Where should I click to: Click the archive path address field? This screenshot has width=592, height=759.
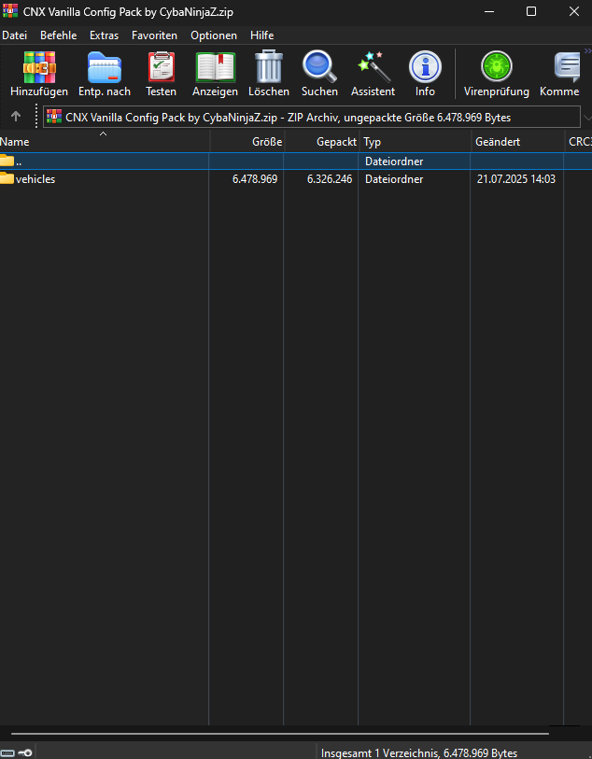312,117
